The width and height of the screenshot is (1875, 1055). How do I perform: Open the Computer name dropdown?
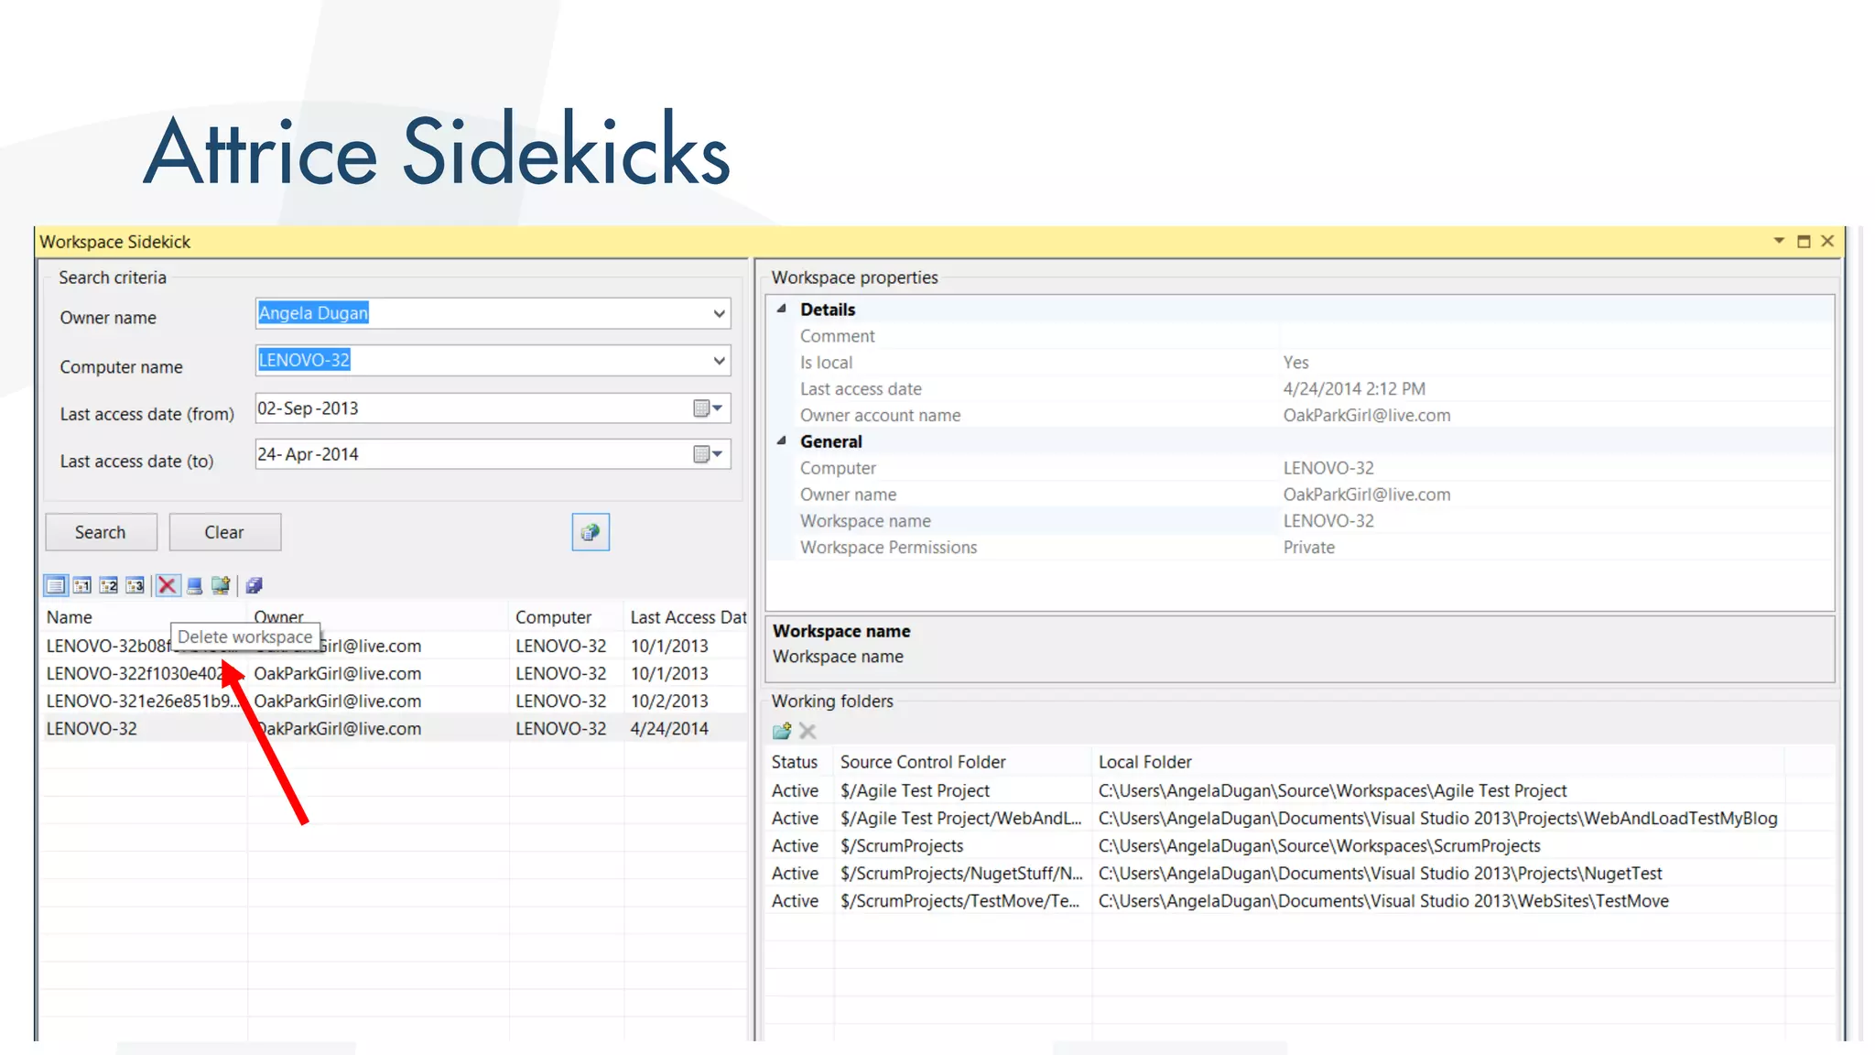719,361
